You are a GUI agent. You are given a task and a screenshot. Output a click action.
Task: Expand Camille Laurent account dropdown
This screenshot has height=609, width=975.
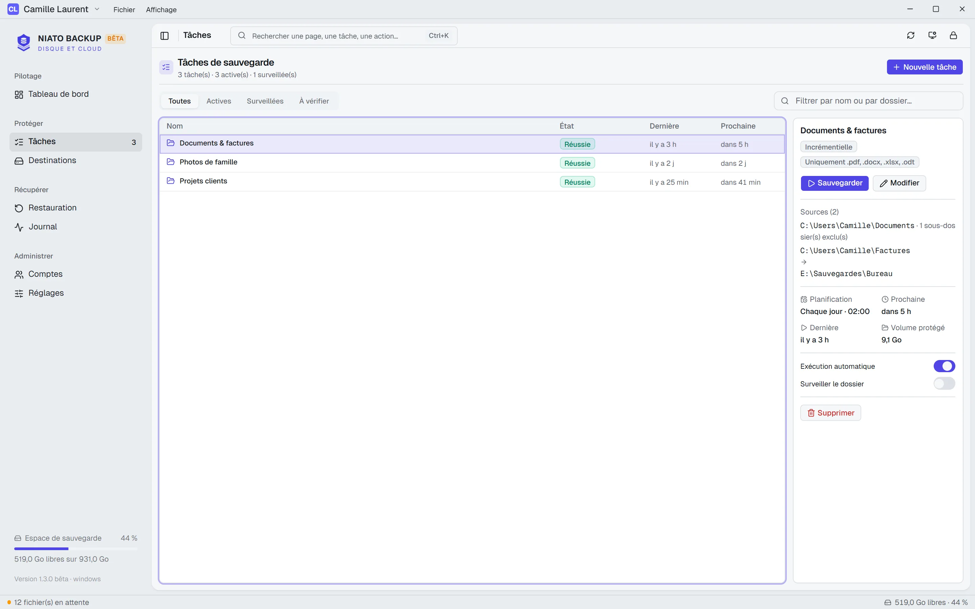pos(97,9)
